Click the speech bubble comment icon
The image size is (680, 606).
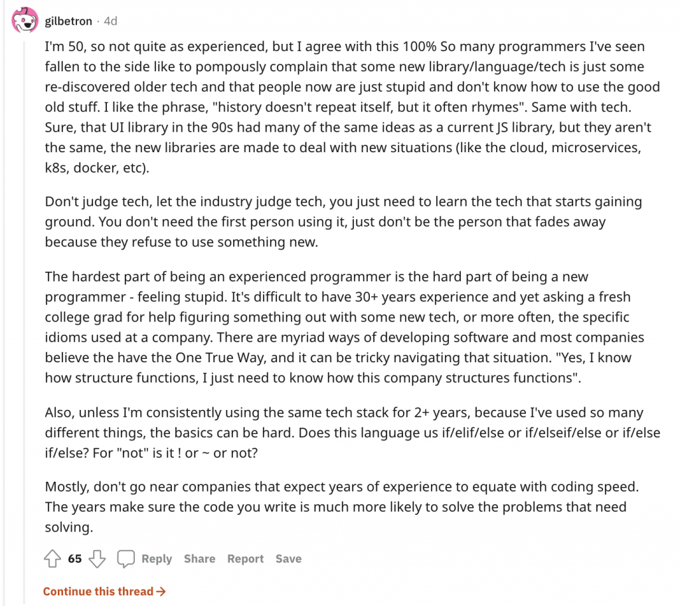coord(126,559)
